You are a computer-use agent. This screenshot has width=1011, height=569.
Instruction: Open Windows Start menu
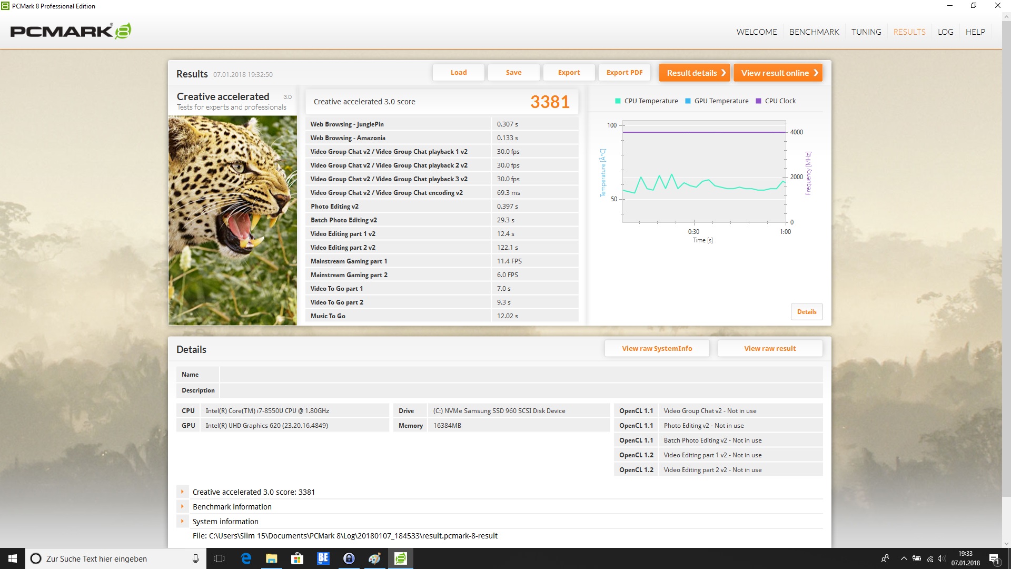[13, 558]
